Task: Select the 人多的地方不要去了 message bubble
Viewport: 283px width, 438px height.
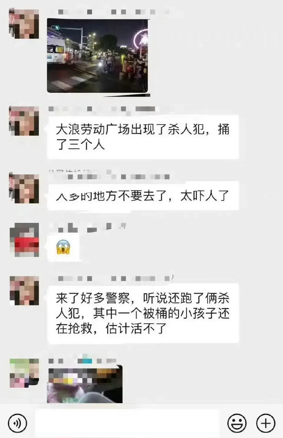Action: (143, 196)
